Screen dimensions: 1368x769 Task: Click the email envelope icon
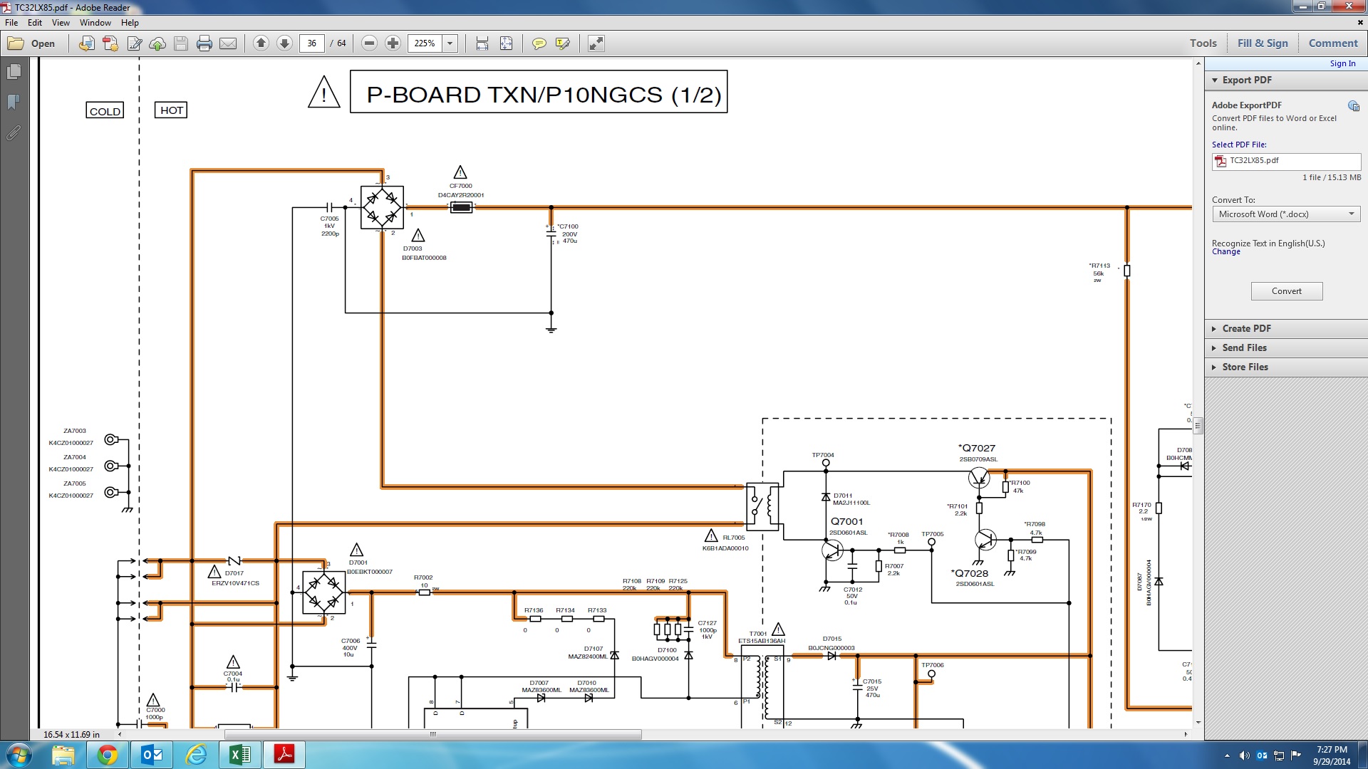[228, 43]
